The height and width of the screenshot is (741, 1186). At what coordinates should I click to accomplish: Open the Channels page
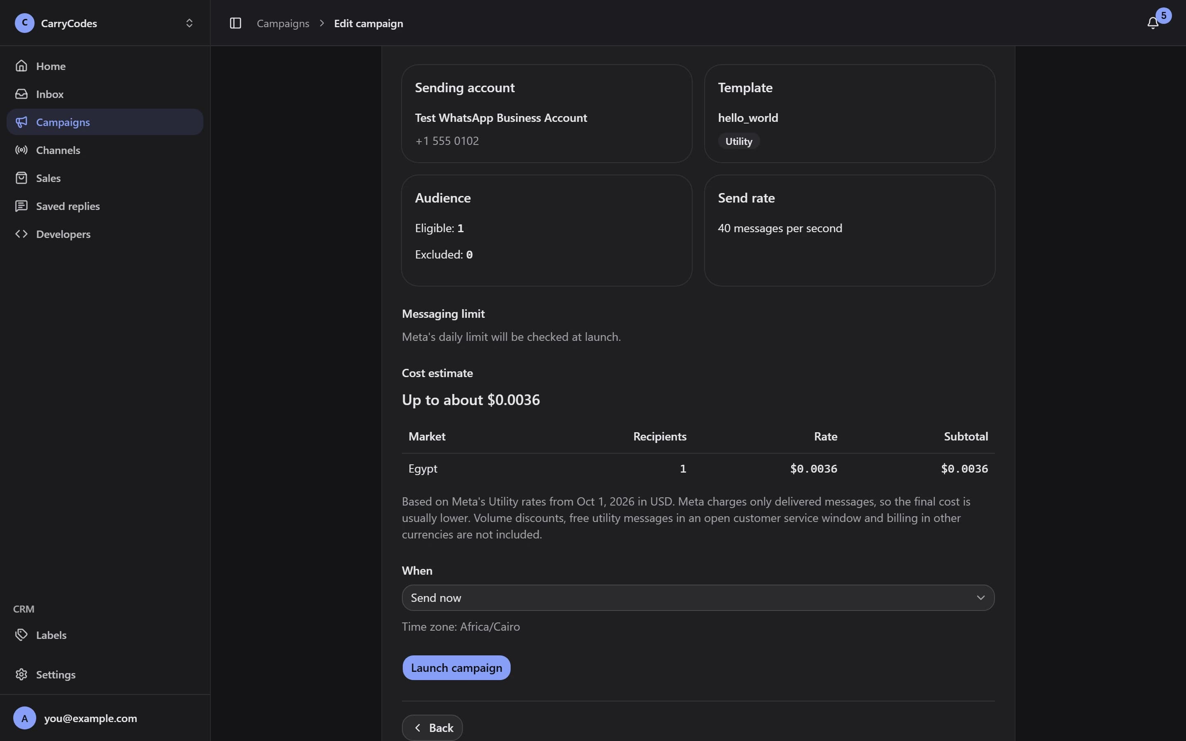[x=105, y=150]
